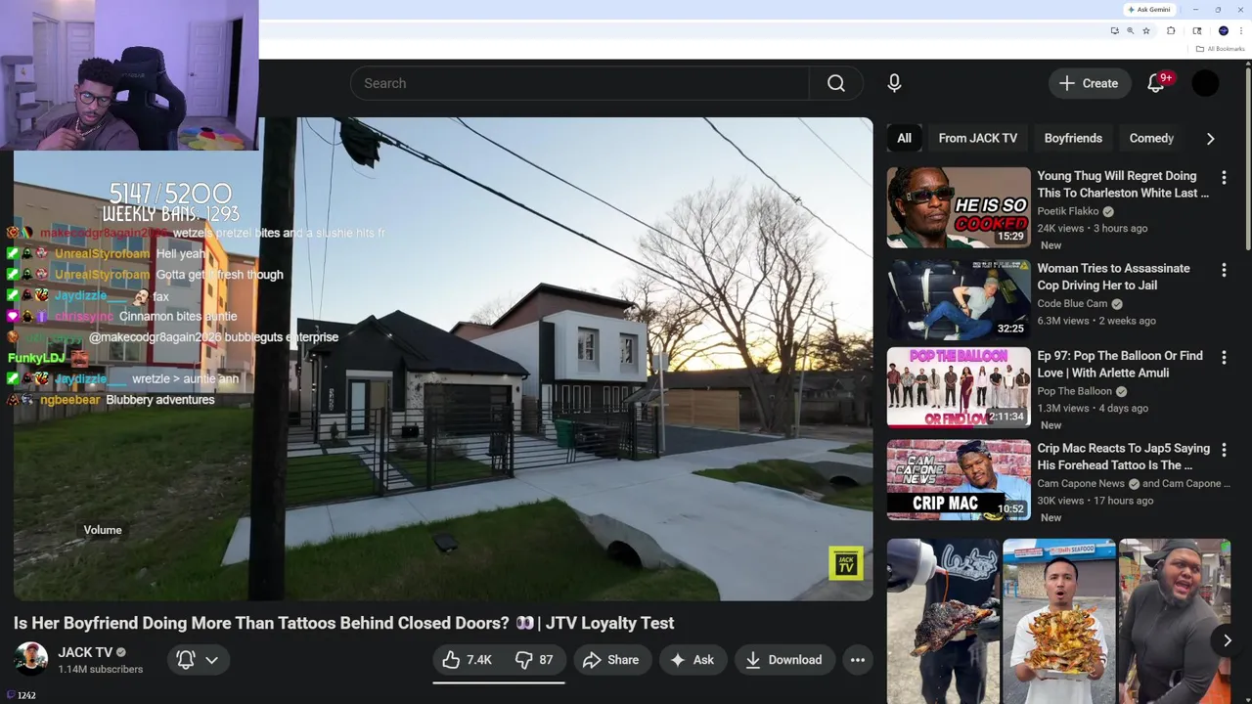This screenshot has height=704, width=1252.
Task: Open options for Pop The Balloon video
Action: (x=1224, y=357)
